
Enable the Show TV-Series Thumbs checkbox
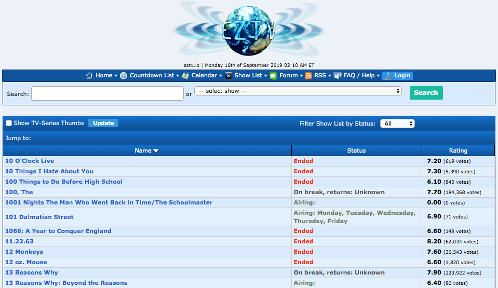(x=9, y=124)
